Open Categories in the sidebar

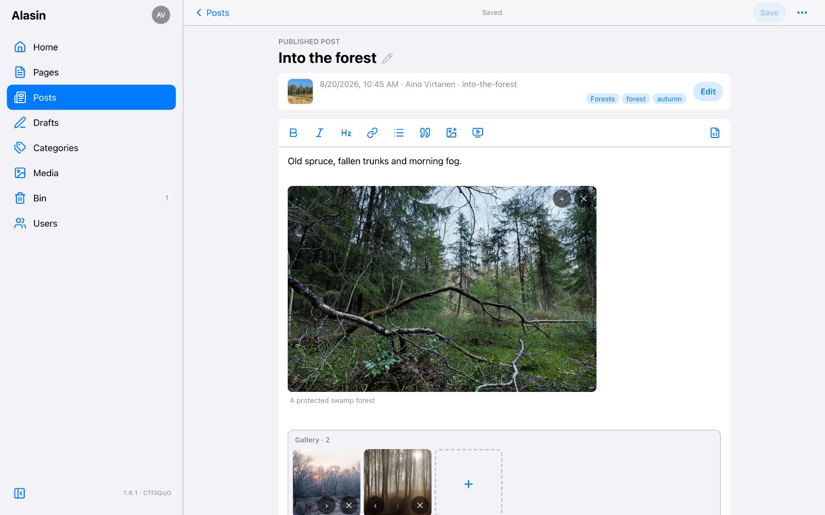pos(91,148)
